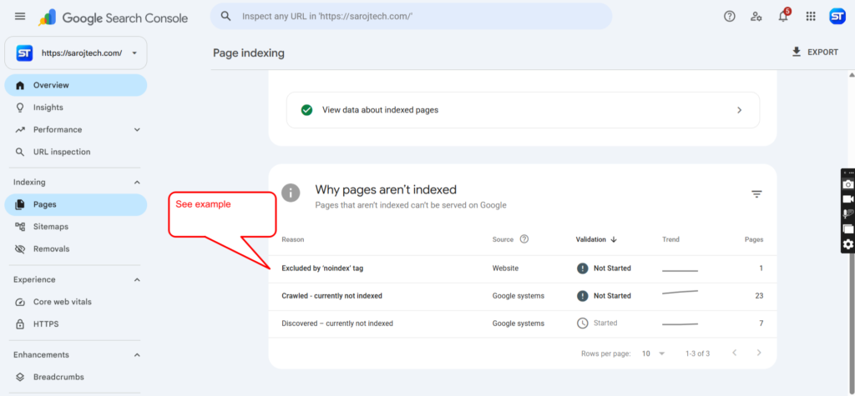Select Pages in sidebar
The height and width of the screenshot is (396, 855).
point(76,204)
